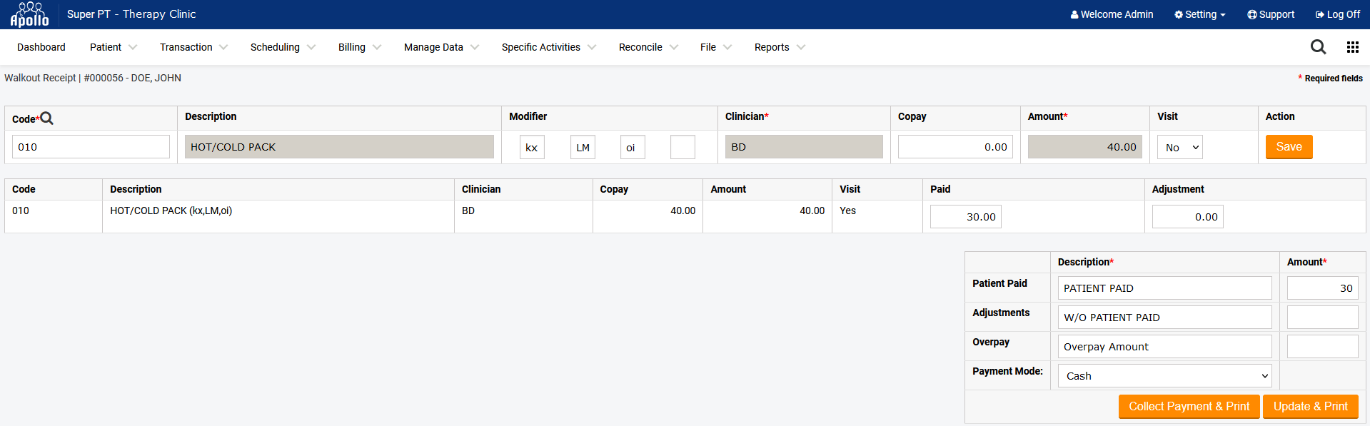Click the Apollo logo icon
1370x426 pixels.
click(29, 14)
